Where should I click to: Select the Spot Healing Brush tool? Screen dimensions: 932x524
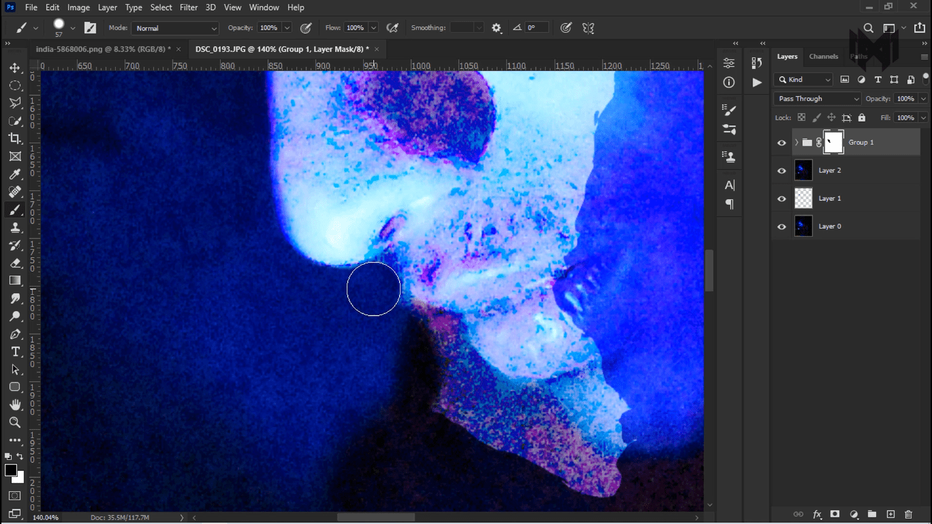tap(14, 192)
